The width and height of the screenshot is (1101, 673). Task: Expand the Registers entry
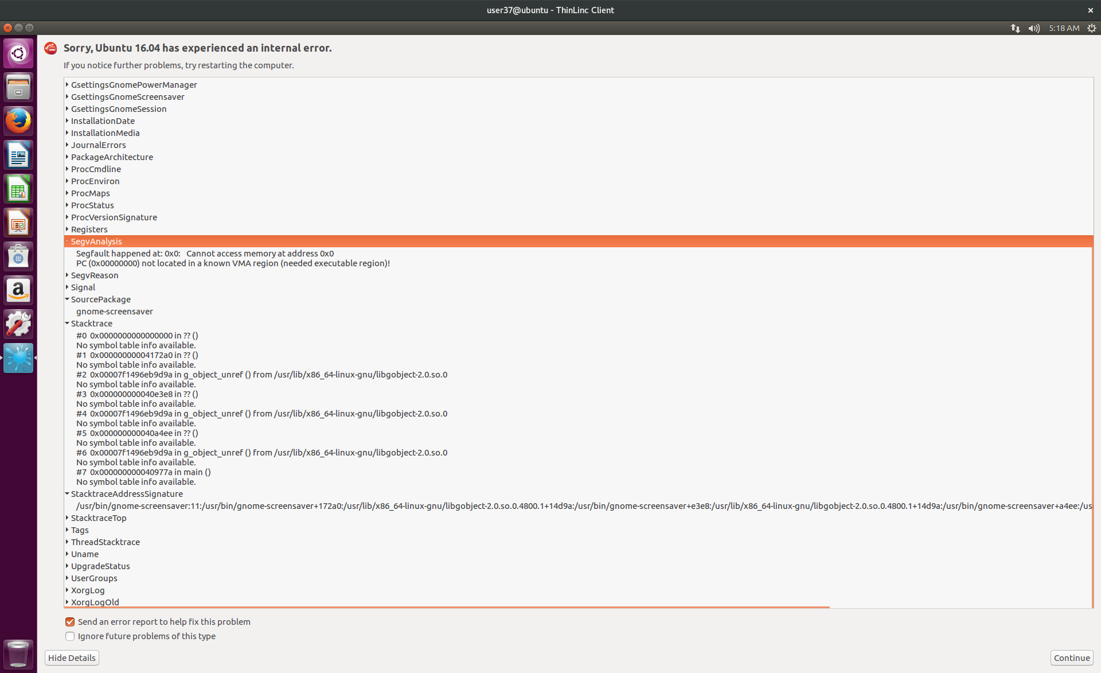point(67,229)
